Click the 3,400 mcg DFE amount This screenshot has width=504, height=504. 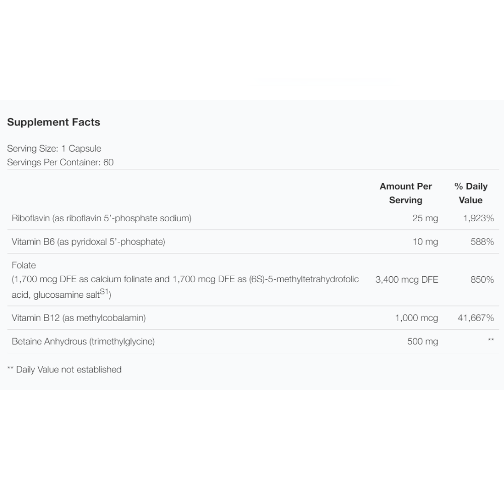click(407, 280)
